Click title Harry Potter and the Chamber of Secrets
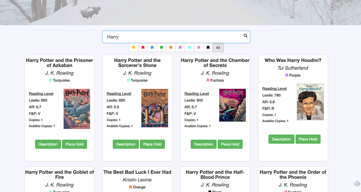The image size is (361, 192). (215, 63)
